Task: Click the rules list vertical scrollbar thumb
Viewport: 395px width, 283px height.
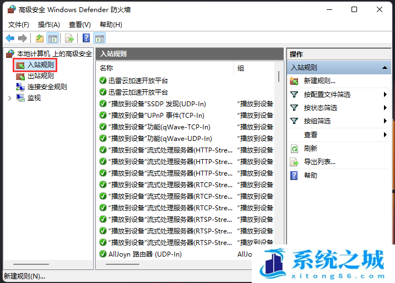Action: (x=279, y=77)
